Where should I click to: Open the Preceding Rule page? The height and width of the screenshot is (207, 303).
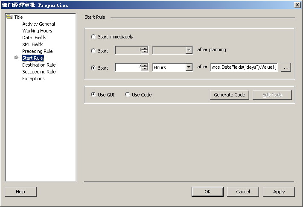[38, 51]
